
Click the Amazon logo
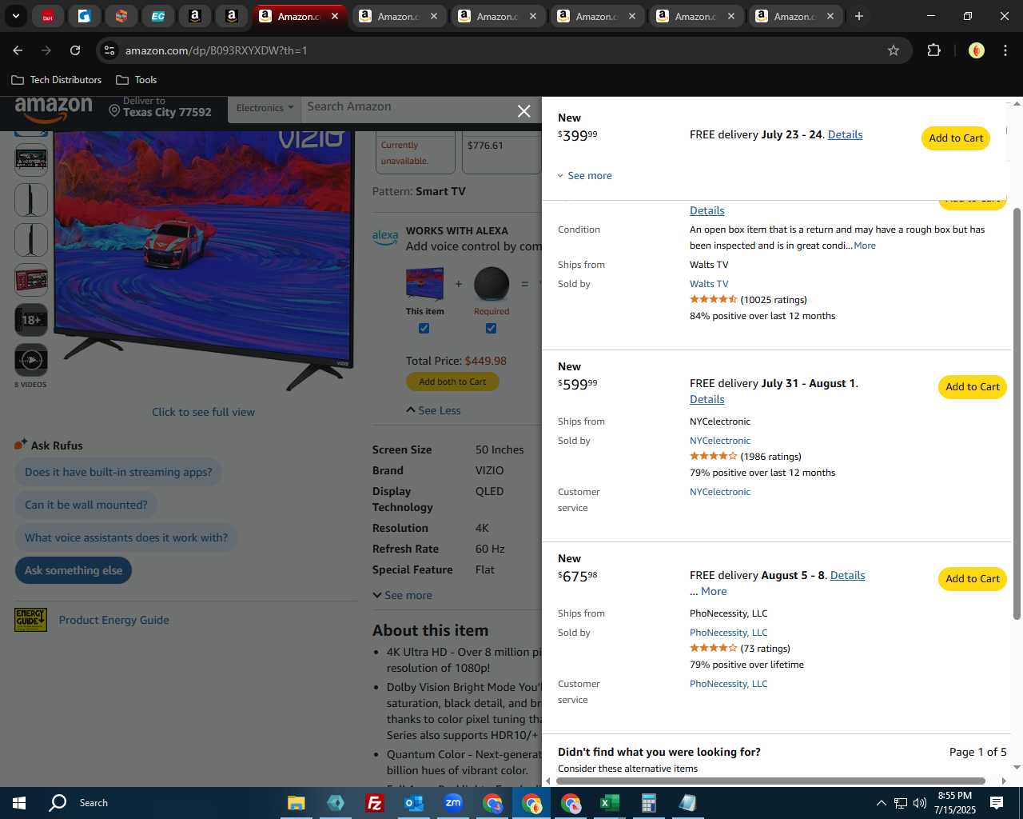[54, 110]
